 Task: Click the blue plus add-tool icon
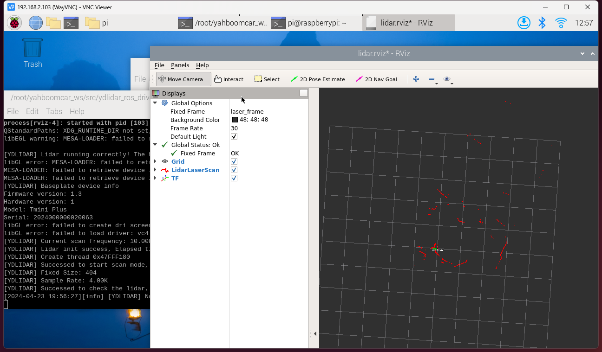pos(416,79)
